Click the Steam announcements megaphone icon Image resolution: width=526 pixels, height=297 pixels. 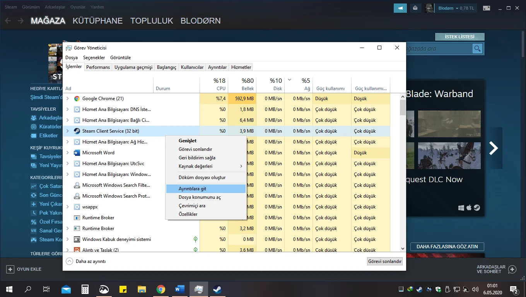400,8
